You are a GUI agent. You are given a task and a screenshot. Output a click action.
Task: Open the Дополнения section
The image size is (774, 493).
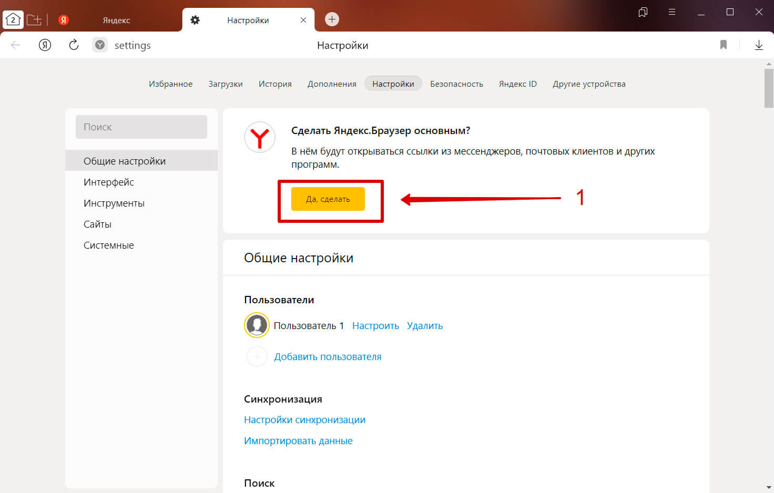[332, 84]
